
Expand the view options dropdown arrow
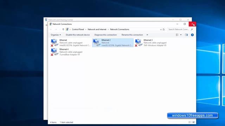click(x=181, y=35)
